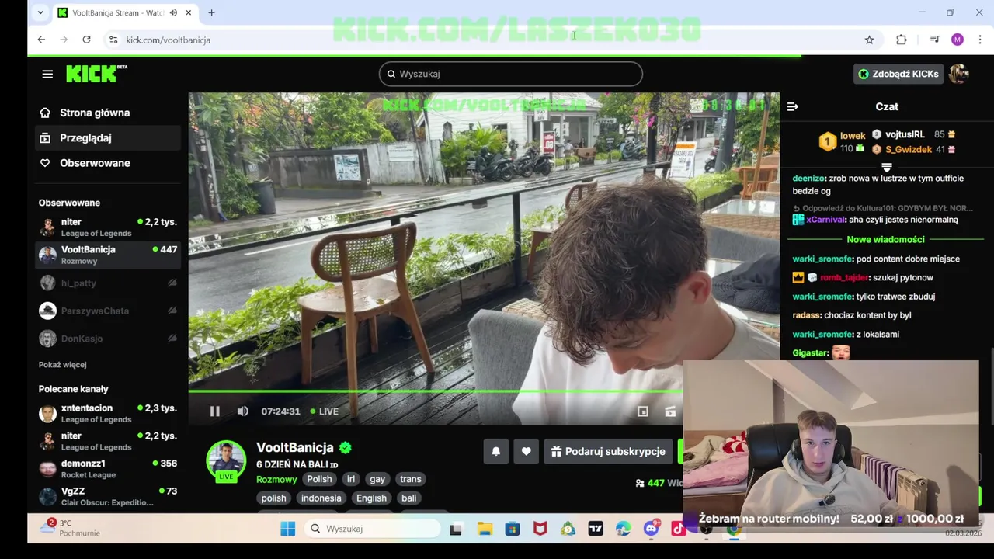Image resolution: width=994 pixels, height=559 pixels.
Task: Click chat username xCarnival
Action: [825, 220]
